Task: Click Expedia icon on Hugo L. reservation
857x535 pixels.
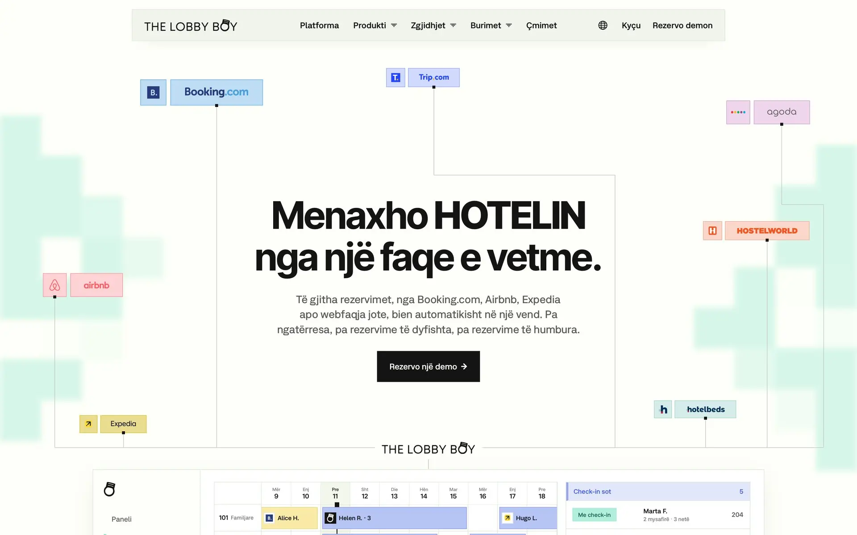Action: click(508, 518)
